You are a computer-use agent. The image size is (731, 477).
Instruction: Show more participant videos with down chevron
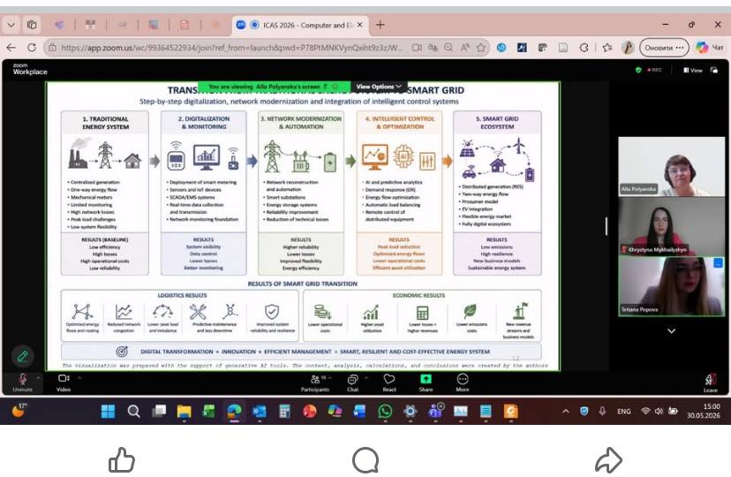(671, 331)
